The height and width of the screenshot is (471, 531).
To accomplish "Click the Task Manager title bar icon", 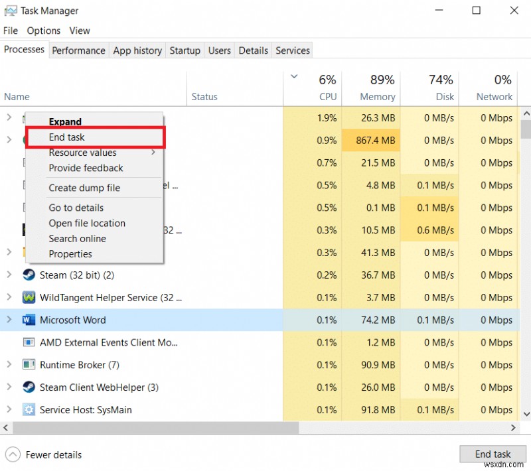I will [x=10, y=11].
